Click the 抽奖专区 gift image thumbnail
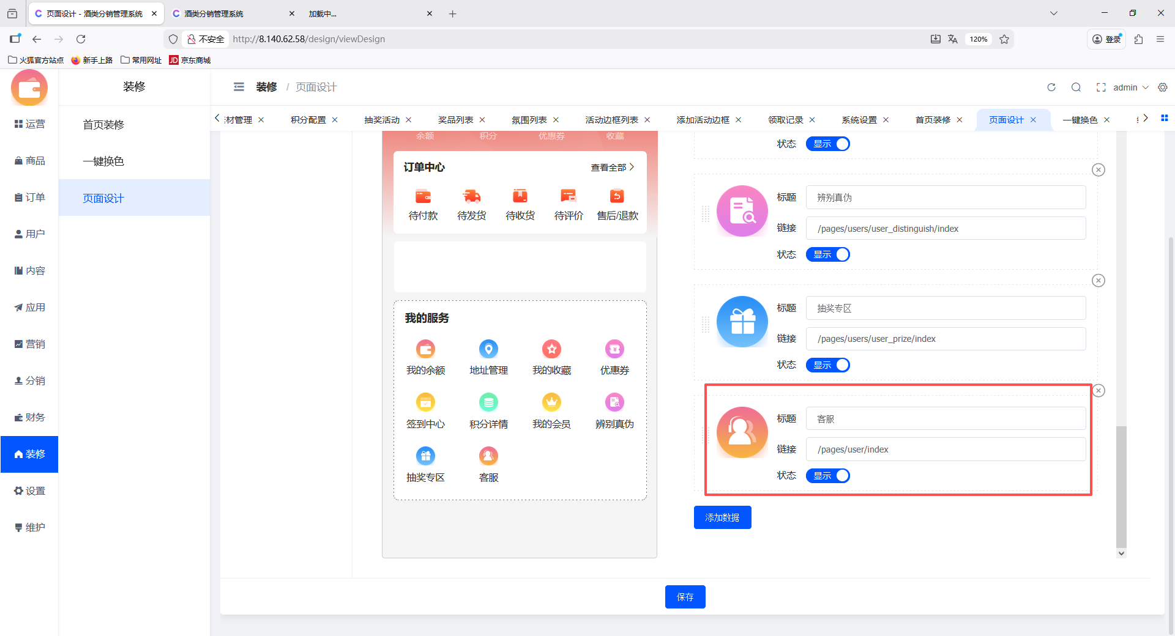Image resolution: width=1175 pixels, height=636 pixels. click(742, 322)
